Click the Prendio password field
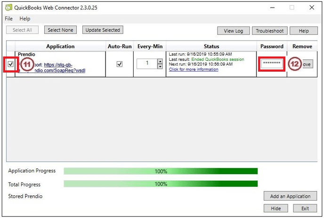Viewport: 324px width, 218px height. 272,64
